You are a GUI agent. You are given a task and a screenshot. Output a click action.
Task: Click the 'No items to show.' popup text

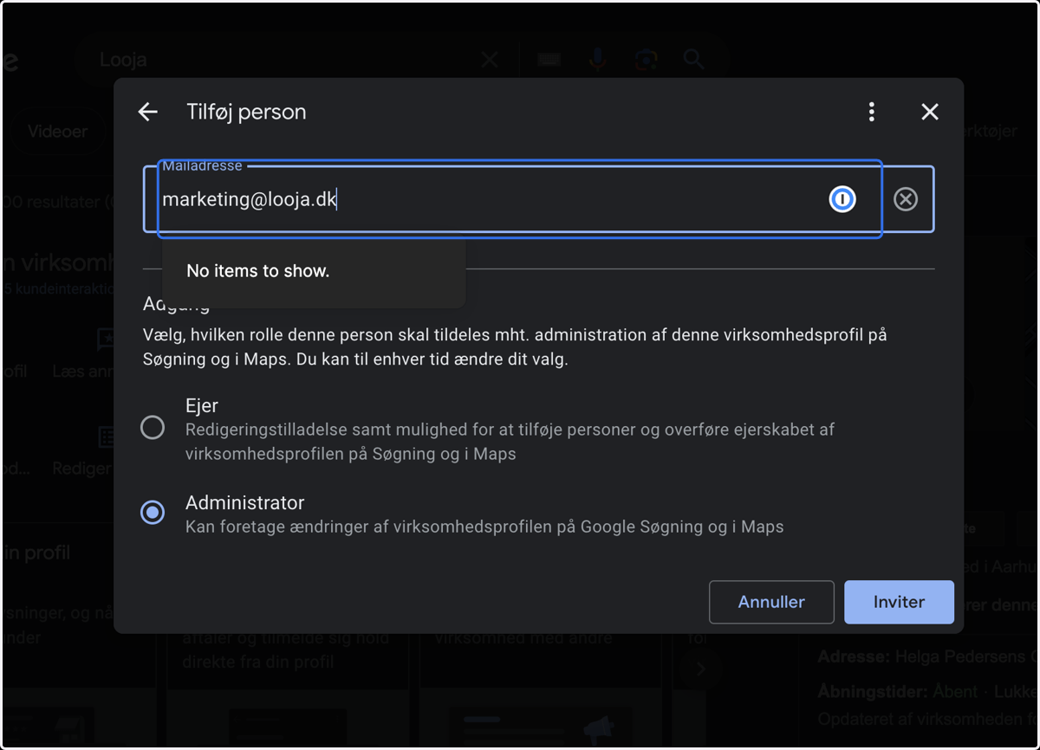(x=258, y=271)
